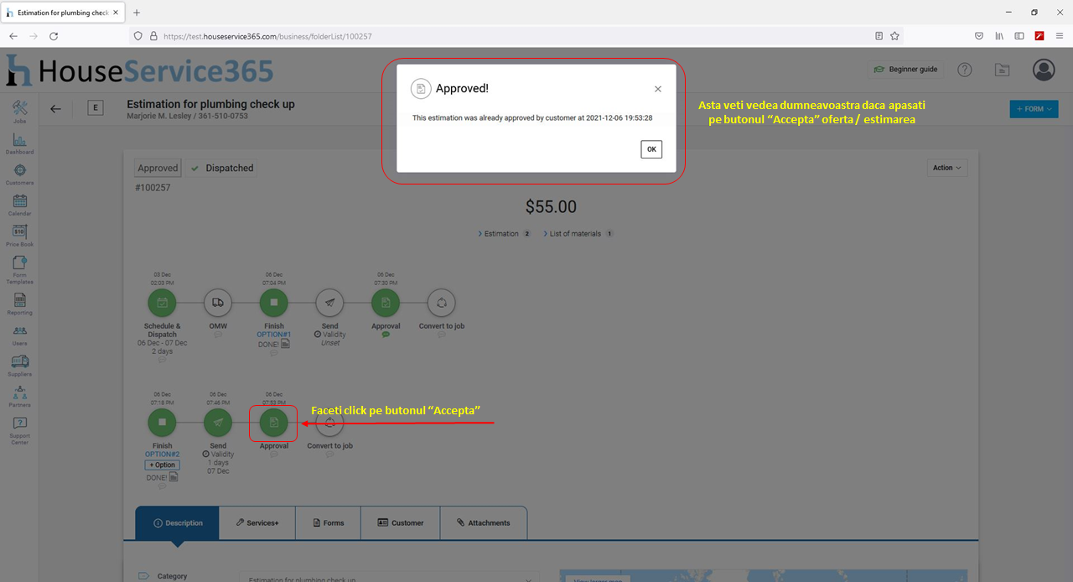Image resolution: width=1073 pixels, height=582 pixels.
Task: Click the $55.00 total amount
Action: [x=551, y=207]
